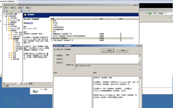Screen dimensions: 173x108
Task: Click 隐藏指定的"控制面板"项 policy setting
Action: [x=63, y=34]
